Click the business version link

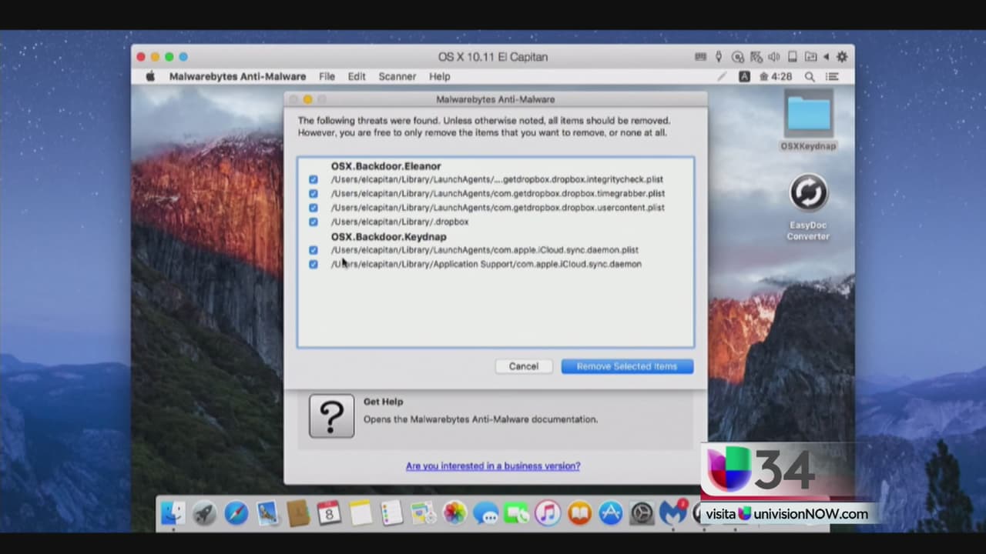pyautogui.click(x=493, y=466)
